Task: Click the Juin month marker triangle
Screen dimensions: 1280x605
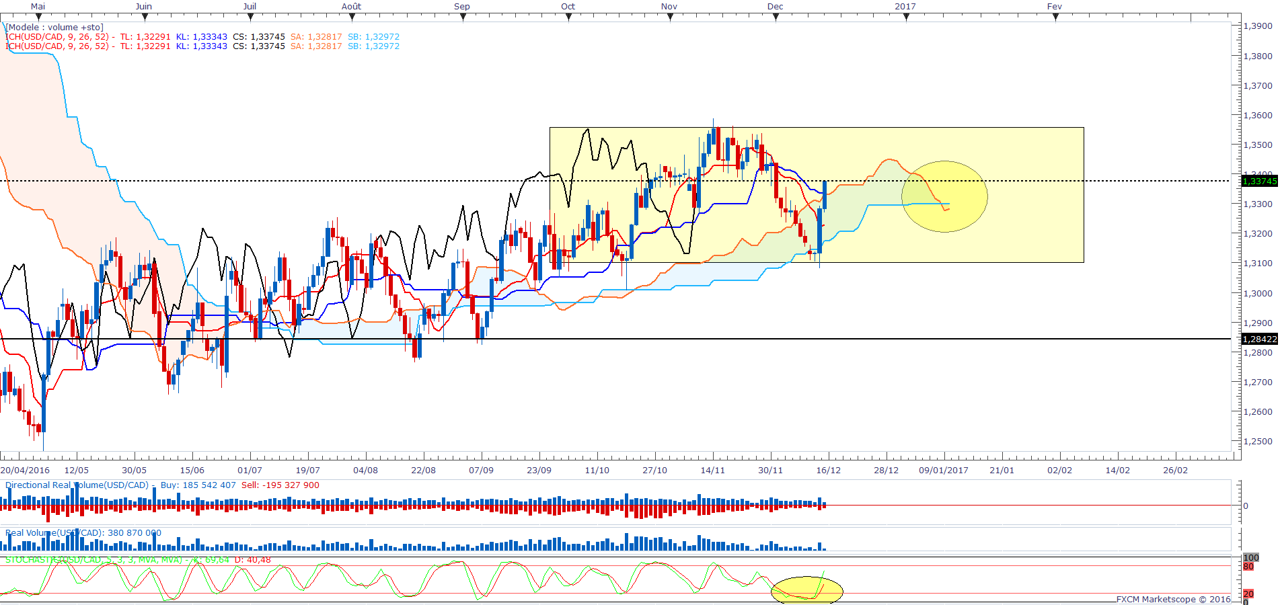Action: 145,17
